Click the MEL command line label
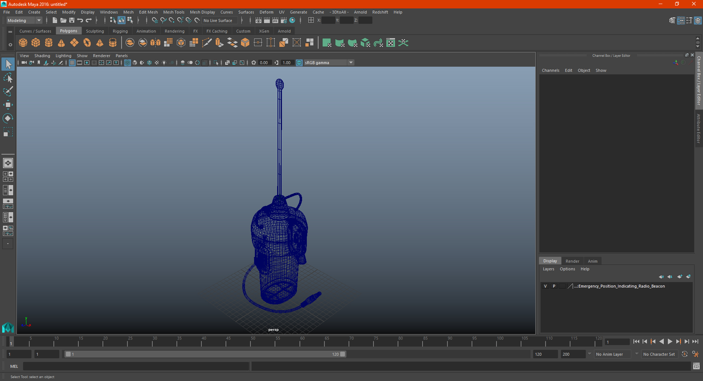The width and height of the screenshot is (703, 381). [14, 366]
